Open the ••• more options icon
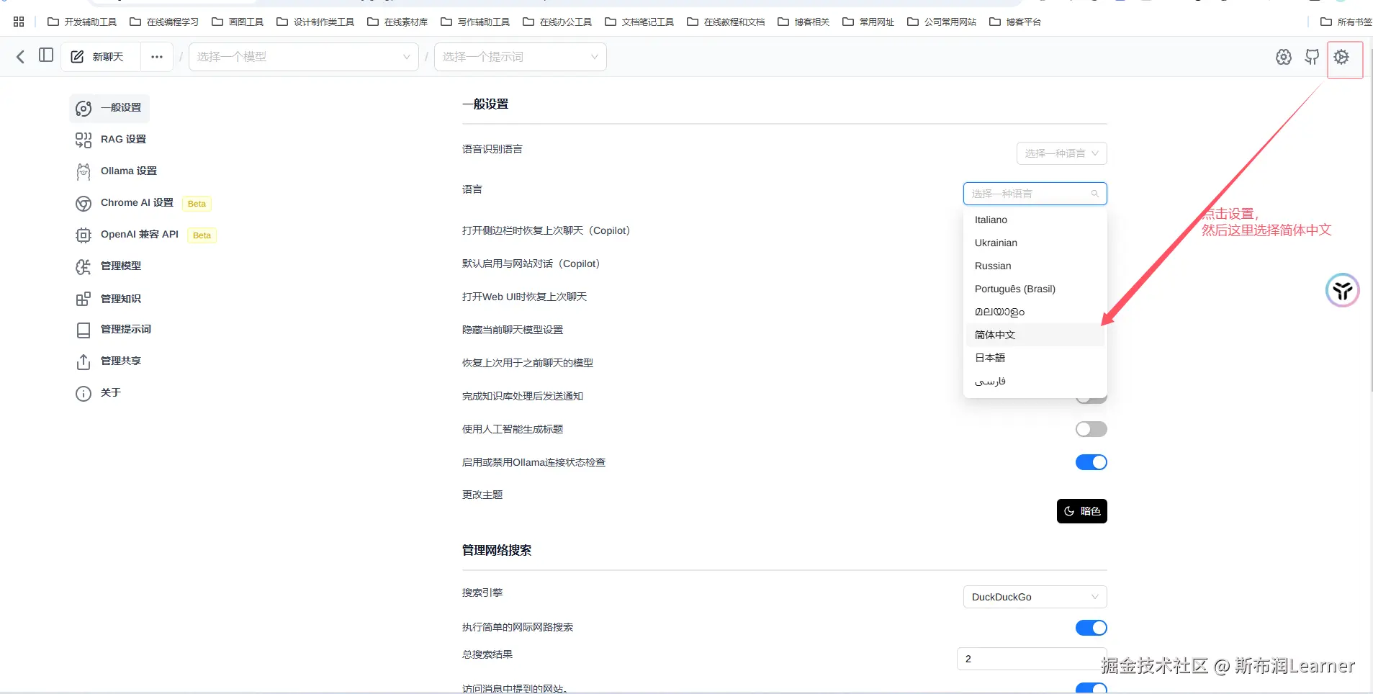Image resolution: width=1373 pixels, height=694 pixels. point(156,56)
